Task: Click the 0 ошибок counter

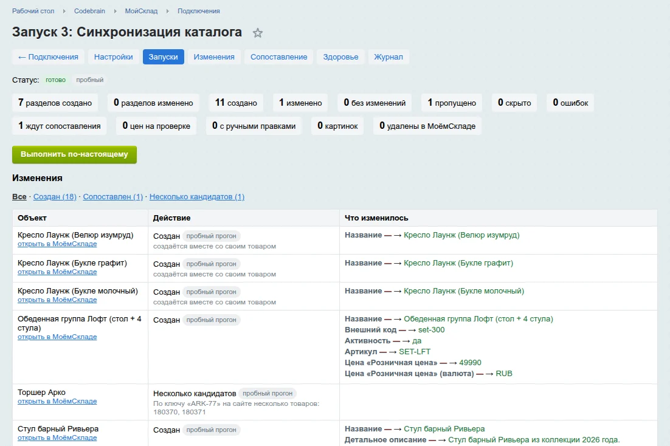Action: tap(570, 103)
